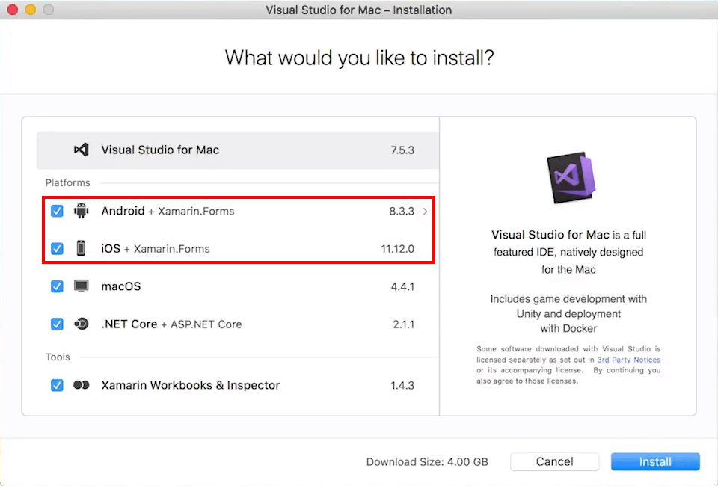
Task: Click the Tools section heading
Action: [58, 357]
